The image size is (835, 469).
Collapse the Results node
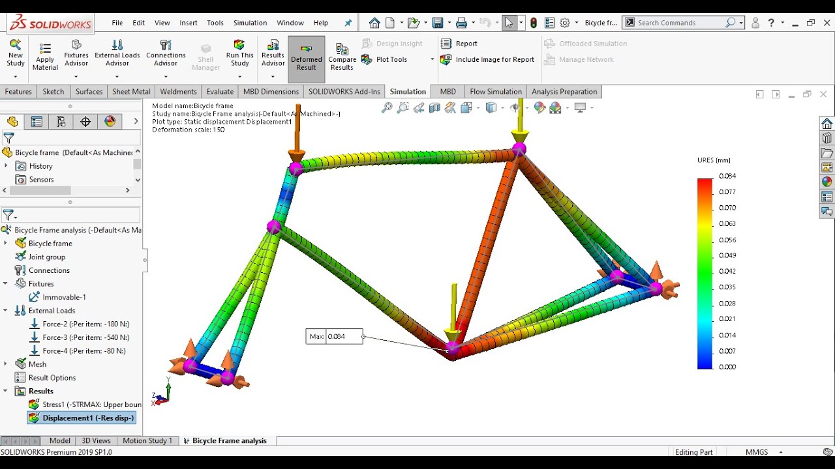coord(6,391)
